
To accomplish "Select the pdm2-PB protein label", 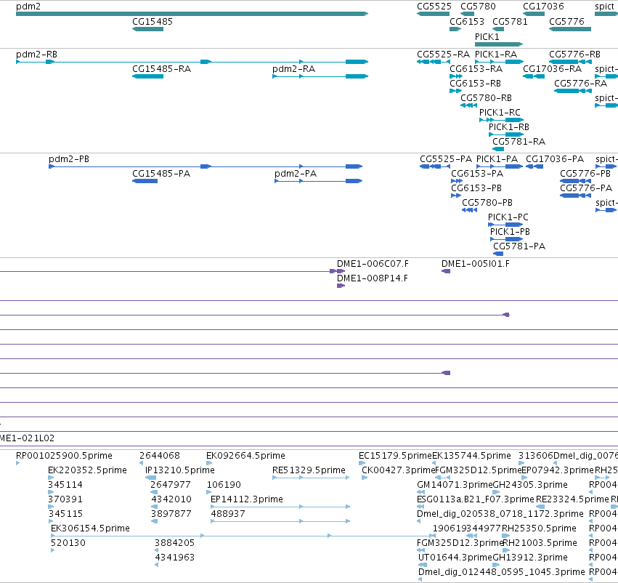I will (x=69, y=159).
